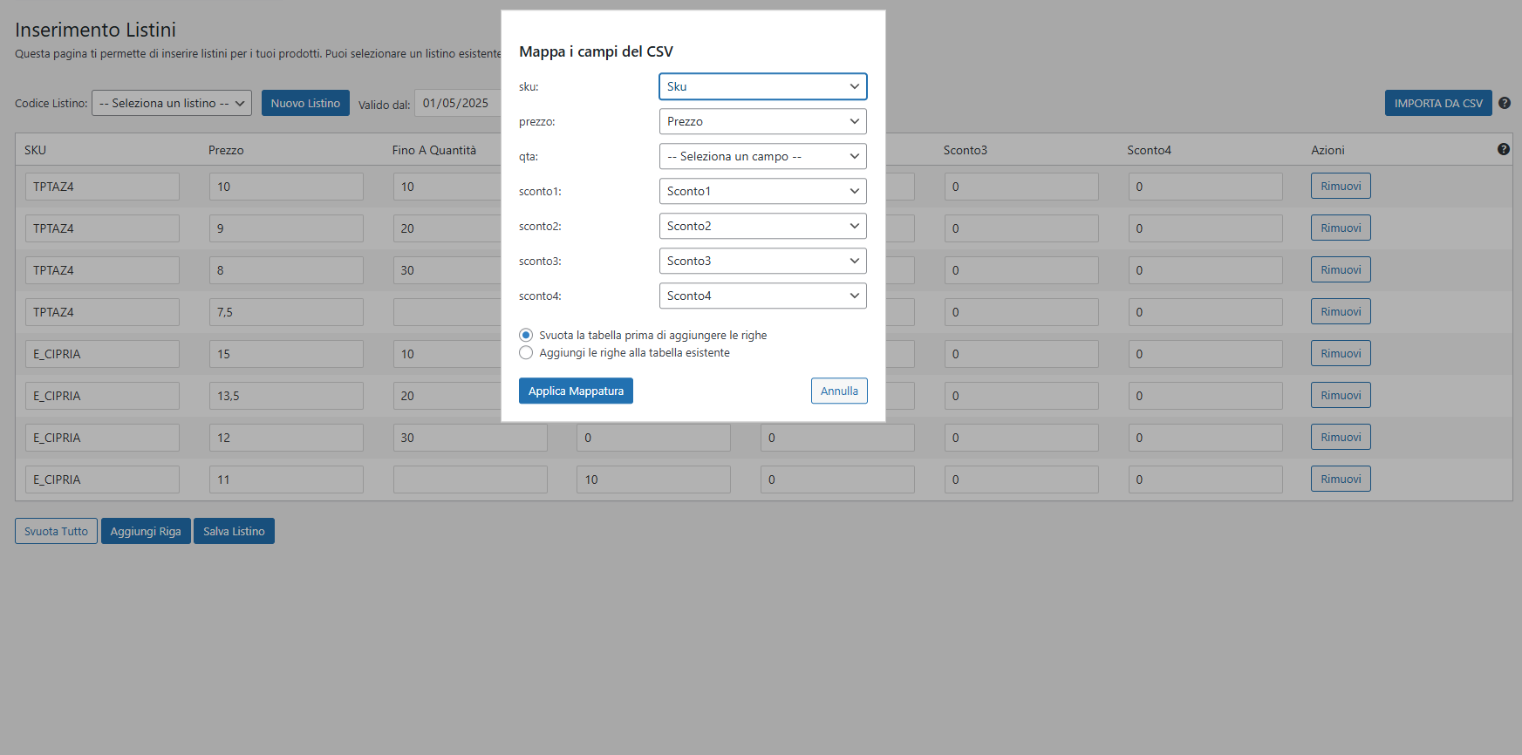Cancel mapping with the Annulla button
1522x755 pixels.
point(839,391)
